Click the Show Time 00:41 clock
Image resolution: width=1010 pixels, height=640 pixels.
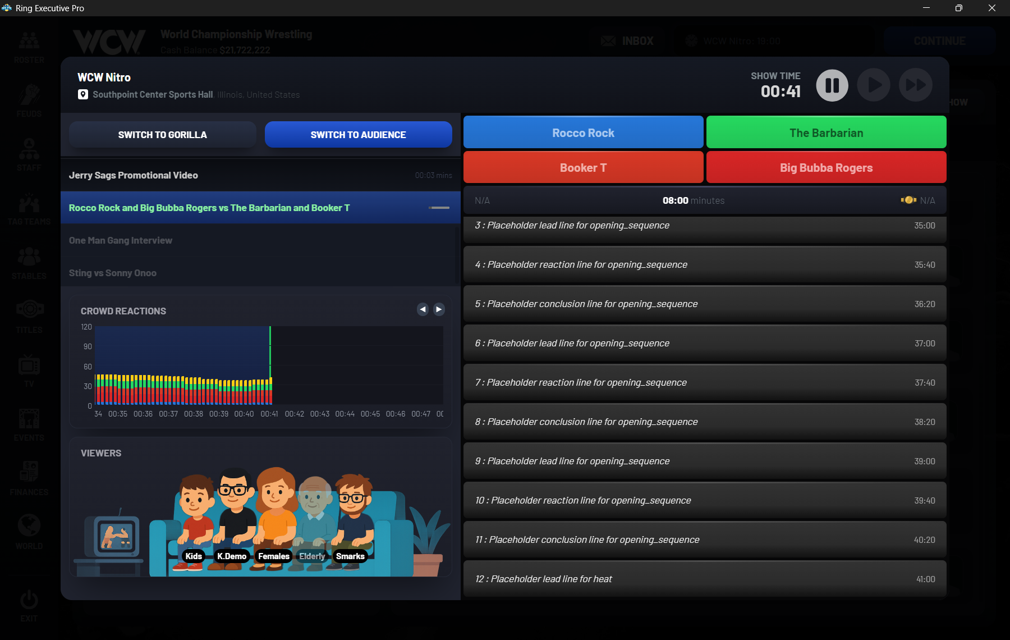[781, 91]
